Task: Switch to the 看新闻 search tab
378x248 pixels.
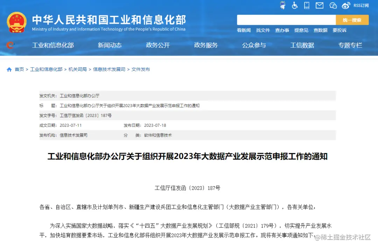Action: point(244,30)
